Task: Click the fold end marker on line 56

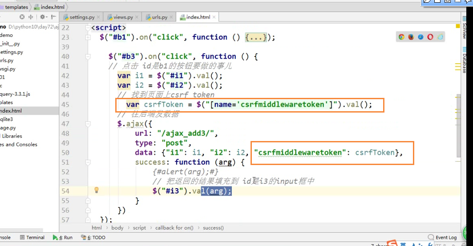Action: click(88, 210)
